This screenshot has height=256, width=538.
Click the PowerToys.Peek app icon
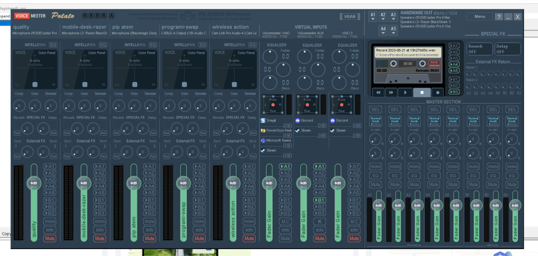click(x=263, y=130)
